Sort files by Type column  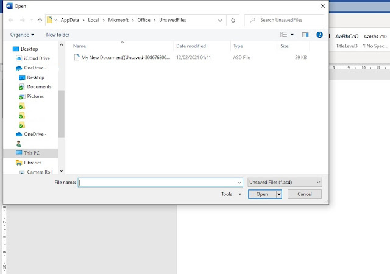pyautogui.click(x=238, y=46)
